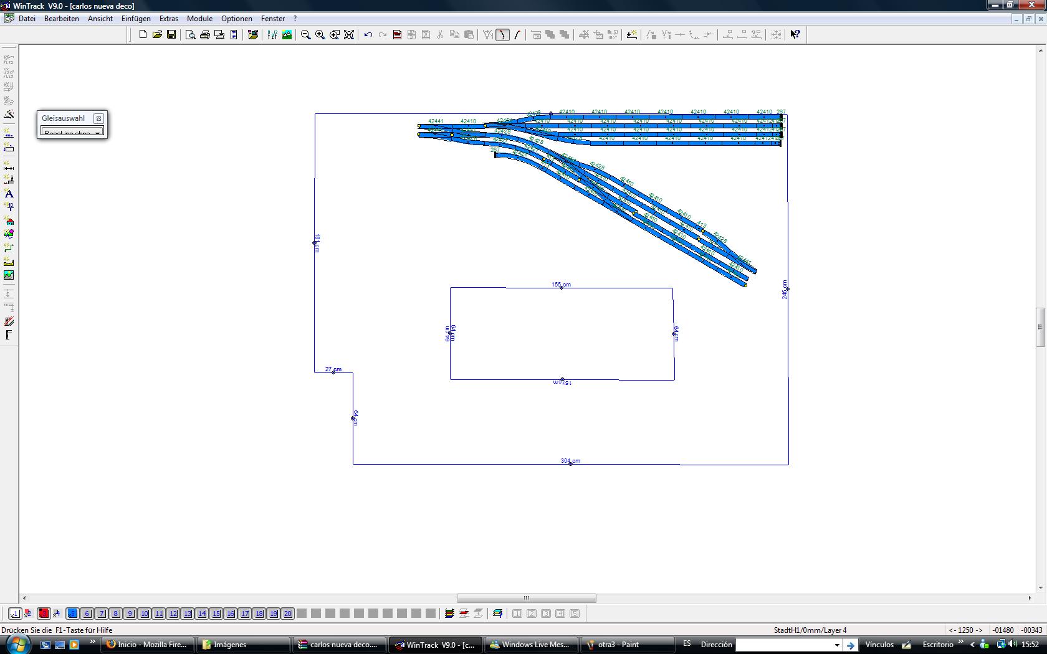The width and height of the screenshot is (1047, 654).
Task: Select the curved track drawing mode
Action: pyautogui.click(x=502, y=35)
